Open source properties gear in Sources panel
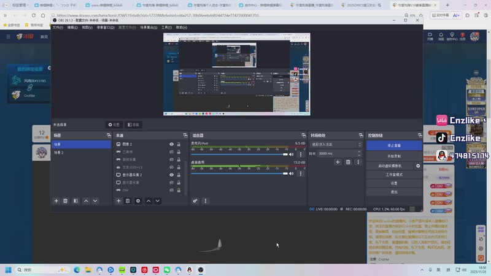Screen dimensions: 491x276 pyautogui.click(x=138, y=201)
